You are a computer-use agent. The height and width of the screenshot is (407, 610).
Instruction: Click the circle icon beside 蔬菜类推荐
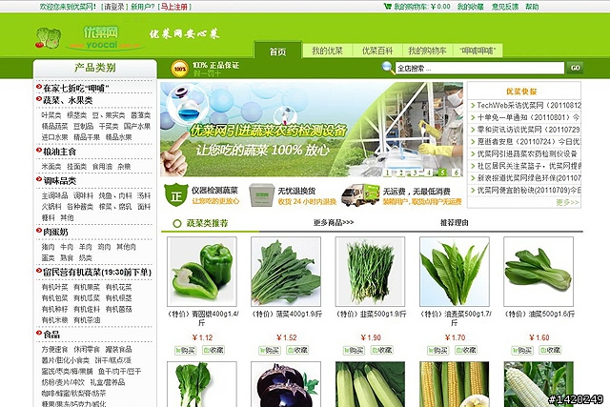pos(177,223)
